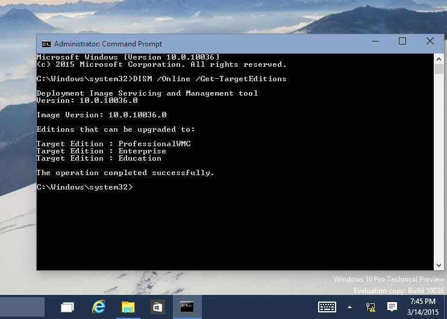Click the console vertical scrollbar thumb
The image size is (447, 319).
point(439,69)
